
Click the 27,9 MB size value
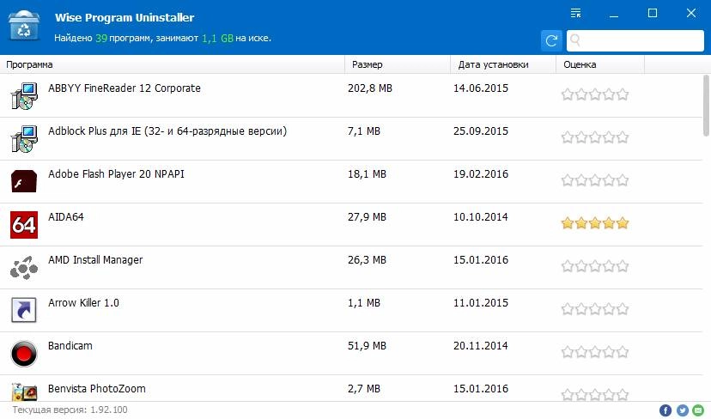(x=367, y=216)
